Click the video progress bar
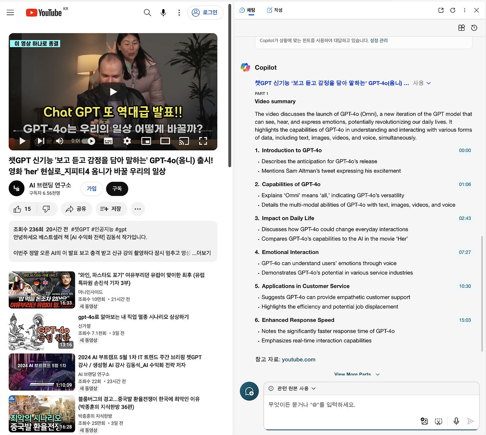Image resolution: width=486 pixels, height=435 pixels. coord(113,131)
